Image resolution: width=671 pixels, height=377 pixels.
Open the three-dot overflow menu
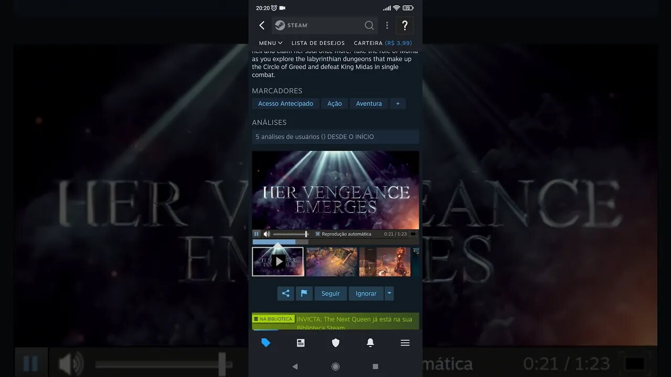pos(387,25)
